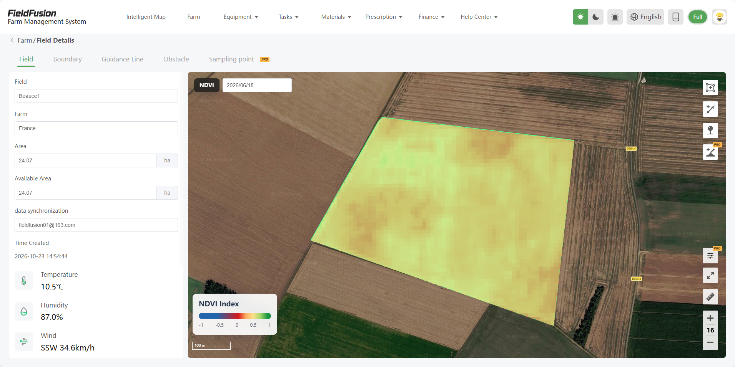Expand the Prescription dropdown menu

[384, 17]
